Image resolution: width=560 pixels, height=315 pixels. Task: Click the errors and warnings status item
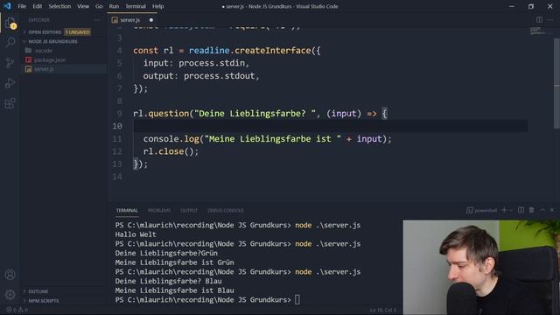click(x=17, y=310)
